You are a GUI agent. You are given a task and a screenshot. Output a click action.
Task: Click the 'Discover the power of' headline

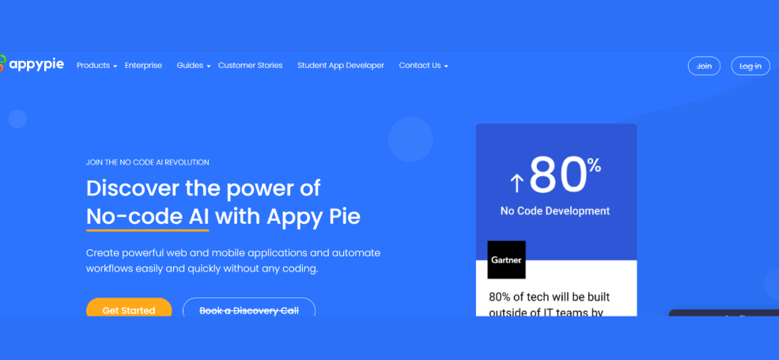click(203, 188)
